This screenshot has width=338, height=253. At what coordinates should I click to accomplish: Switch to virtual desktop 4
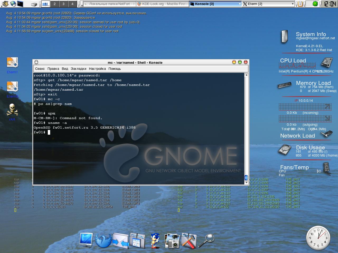pyautogui.click(x=72, y=4)
